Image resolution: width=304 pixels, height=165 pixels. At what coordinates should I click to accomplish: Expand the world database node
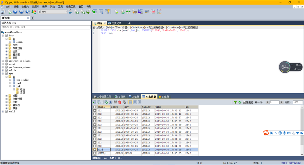(x=3, y=111)
